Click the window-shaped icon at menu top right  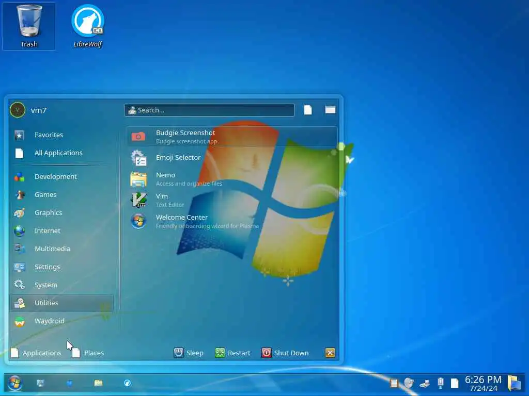point(330,110)
